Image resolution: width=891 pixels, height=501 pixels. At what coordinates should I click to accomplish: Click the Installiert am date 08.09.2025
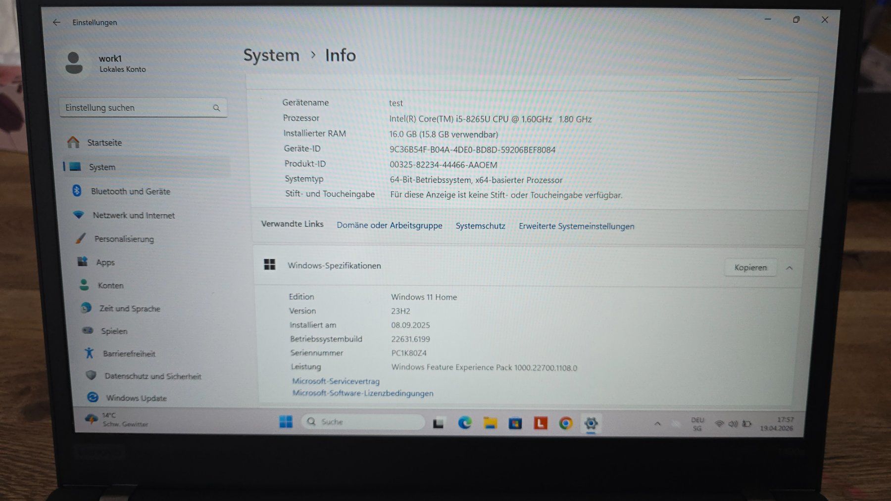pos(410,325)
